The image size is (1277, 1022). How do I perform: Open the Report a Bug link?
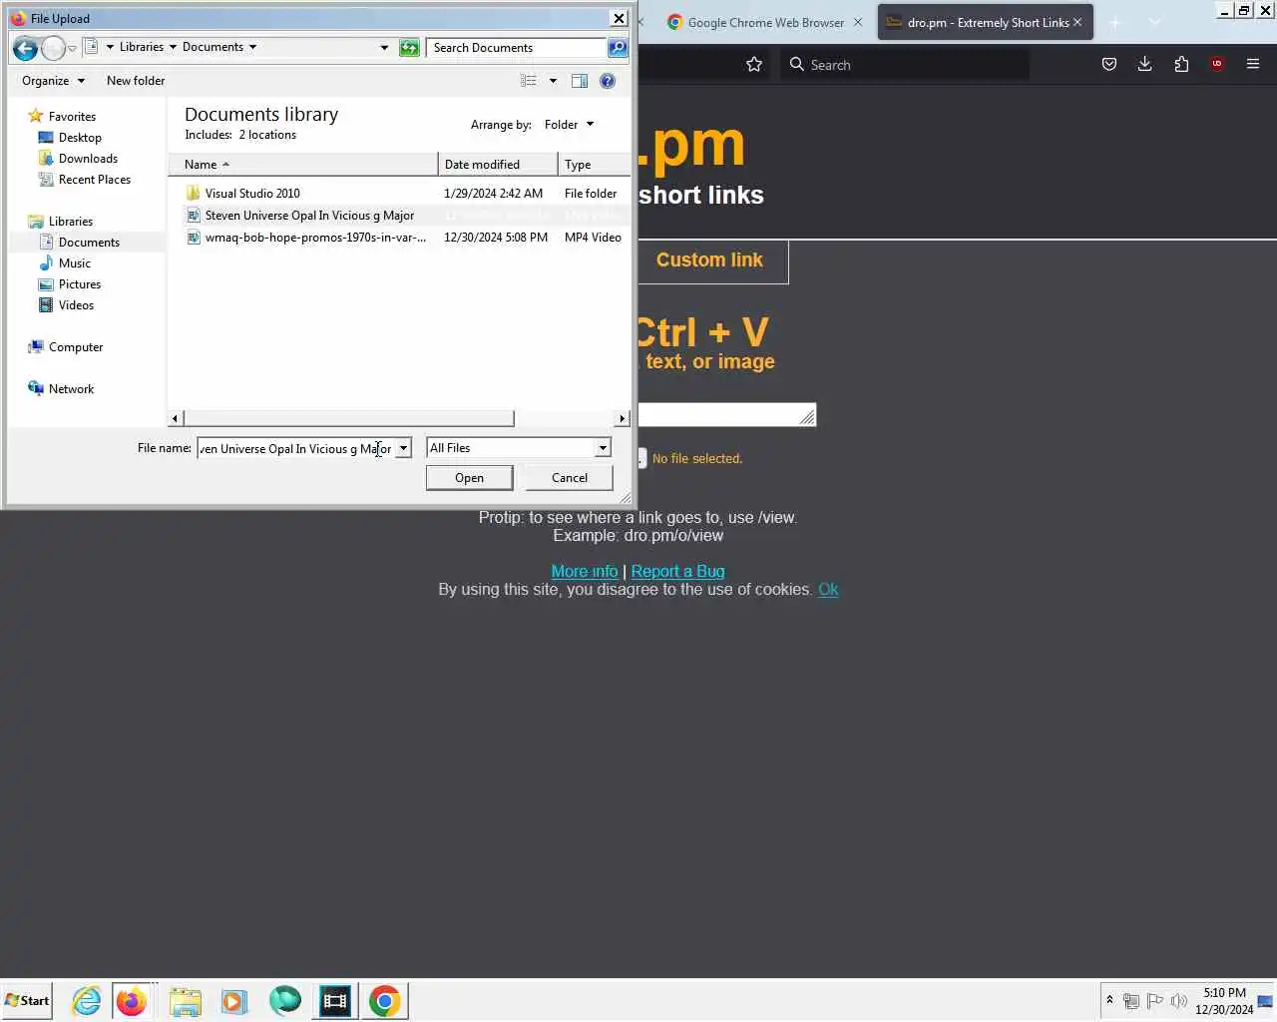[678, 572]
